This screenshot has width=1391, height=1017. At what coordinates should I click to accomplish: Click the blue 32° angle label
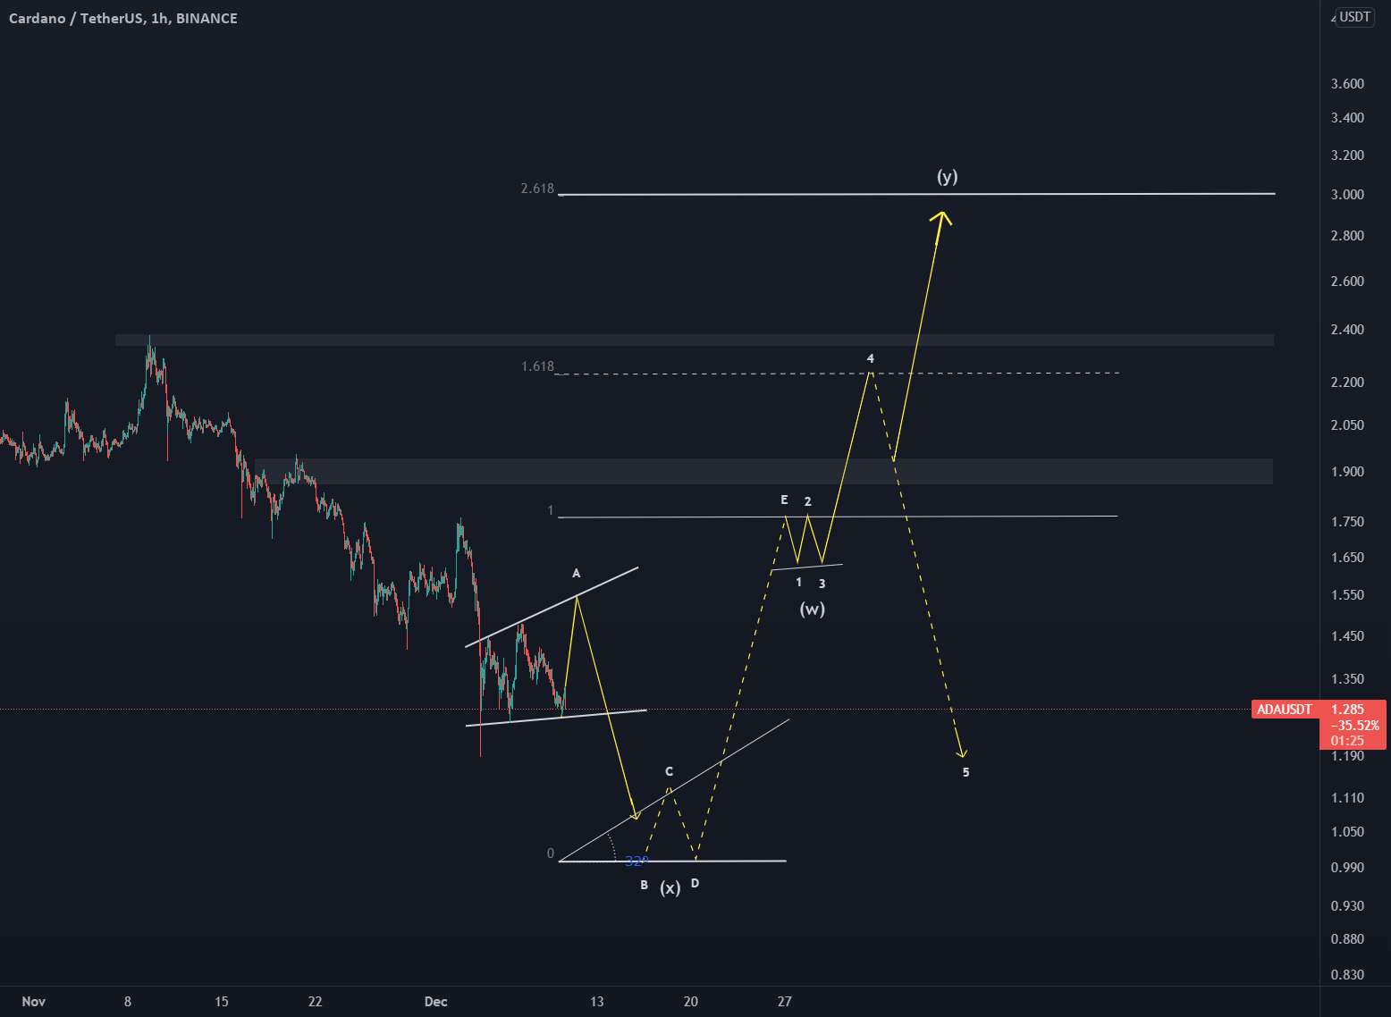(x=636, y=861)
